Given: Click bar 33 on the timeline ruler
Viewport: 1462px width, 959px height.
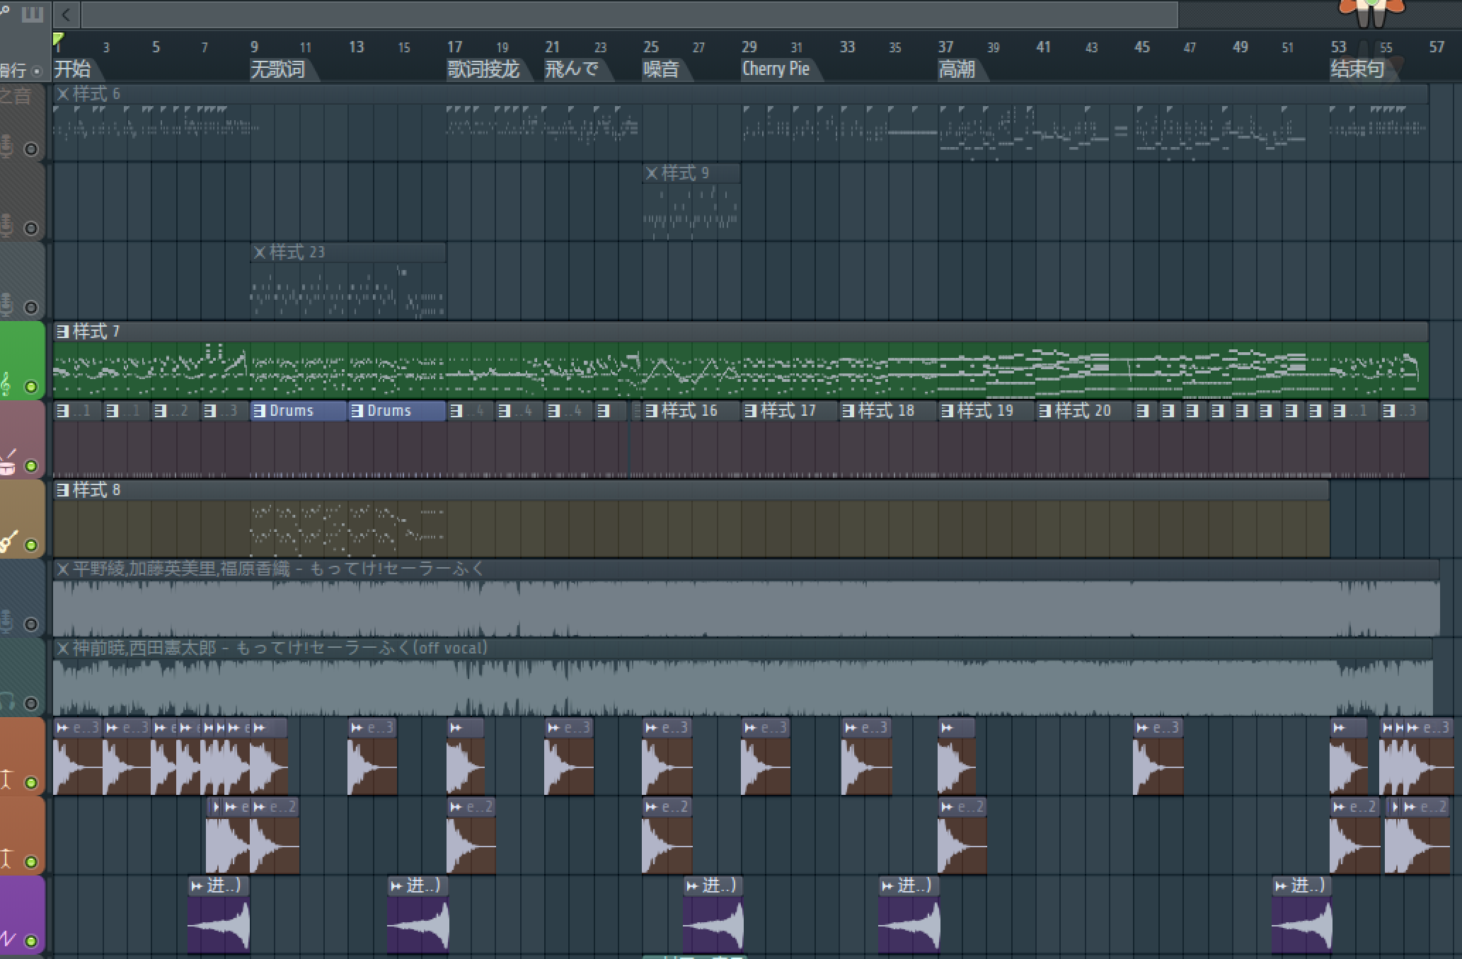Looking at the screenshot, I should point(847,47).
